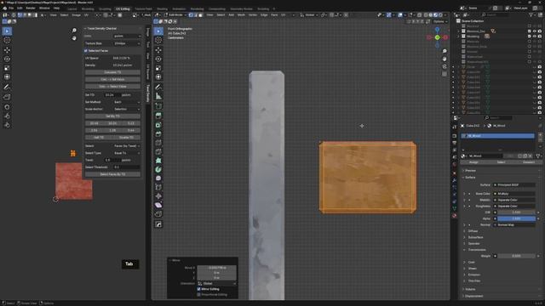Select the Transform tool in the 3D viewport toolbar

point(158,77)
